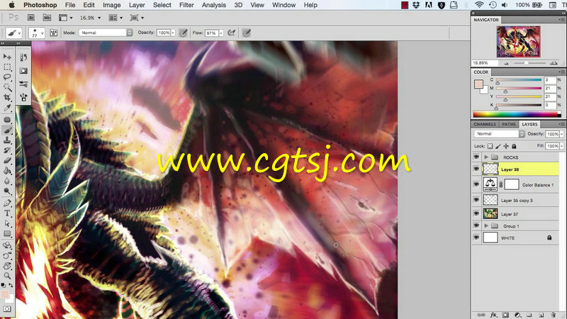This screenshot has height=319, width=567.
Task: Select the Brush tool in toolbox
Action: [7, 130]
